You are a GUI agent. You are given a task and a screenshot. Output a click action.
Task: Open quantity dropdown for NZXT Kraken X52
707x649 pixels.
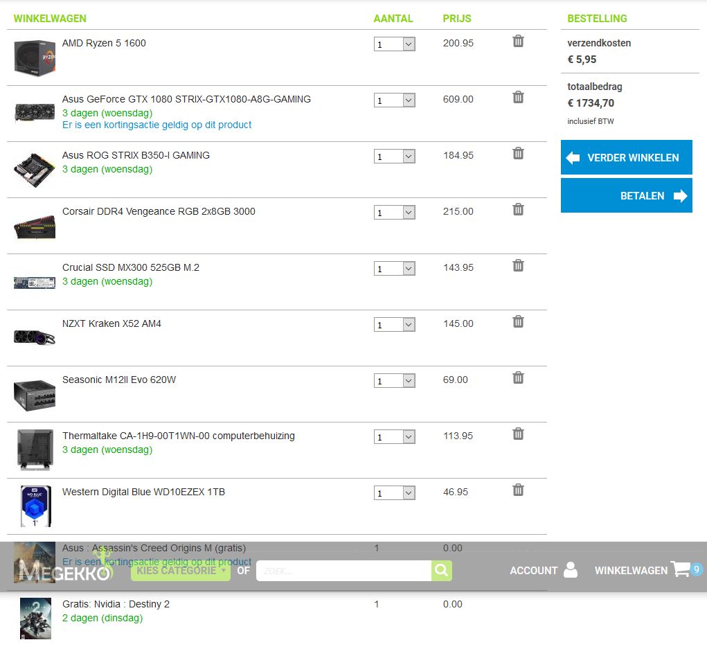pyautogui.click(x=395, y=325)
